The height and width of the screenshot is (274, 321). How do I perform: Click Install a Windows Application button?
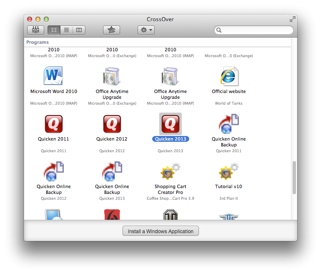coord(160,231)
